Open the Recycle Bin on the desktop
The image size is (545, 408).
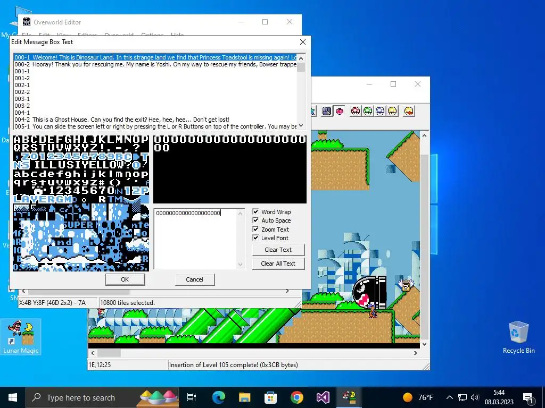(x=518, y=337)
